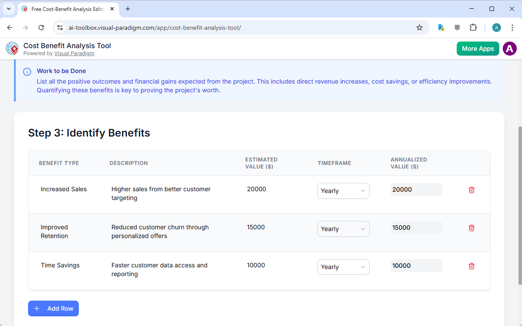Click the Cost Benefit Analysis Tool logo
Image resolution: width=522 pixels, height=326 pixels.
pos(12,48)
